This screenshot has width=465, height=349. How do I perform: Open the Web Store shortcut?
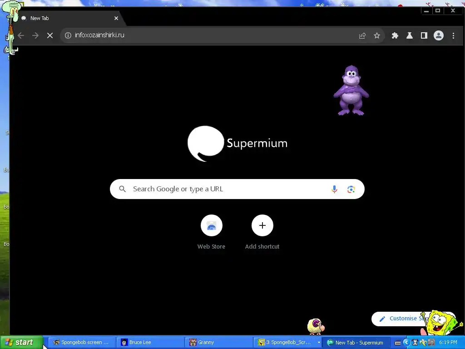tap(211, 232)
